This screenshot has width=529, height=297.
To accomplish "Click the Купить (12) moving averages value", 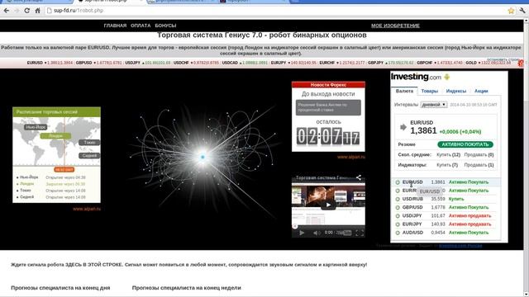I will (x=448, y=155).
